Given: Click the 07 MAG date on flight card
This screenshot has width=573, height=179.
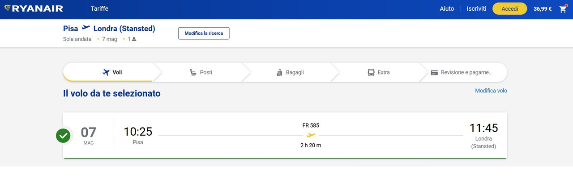Looking at the screenshot, I should pyautogui.click(x=89, y=136).
